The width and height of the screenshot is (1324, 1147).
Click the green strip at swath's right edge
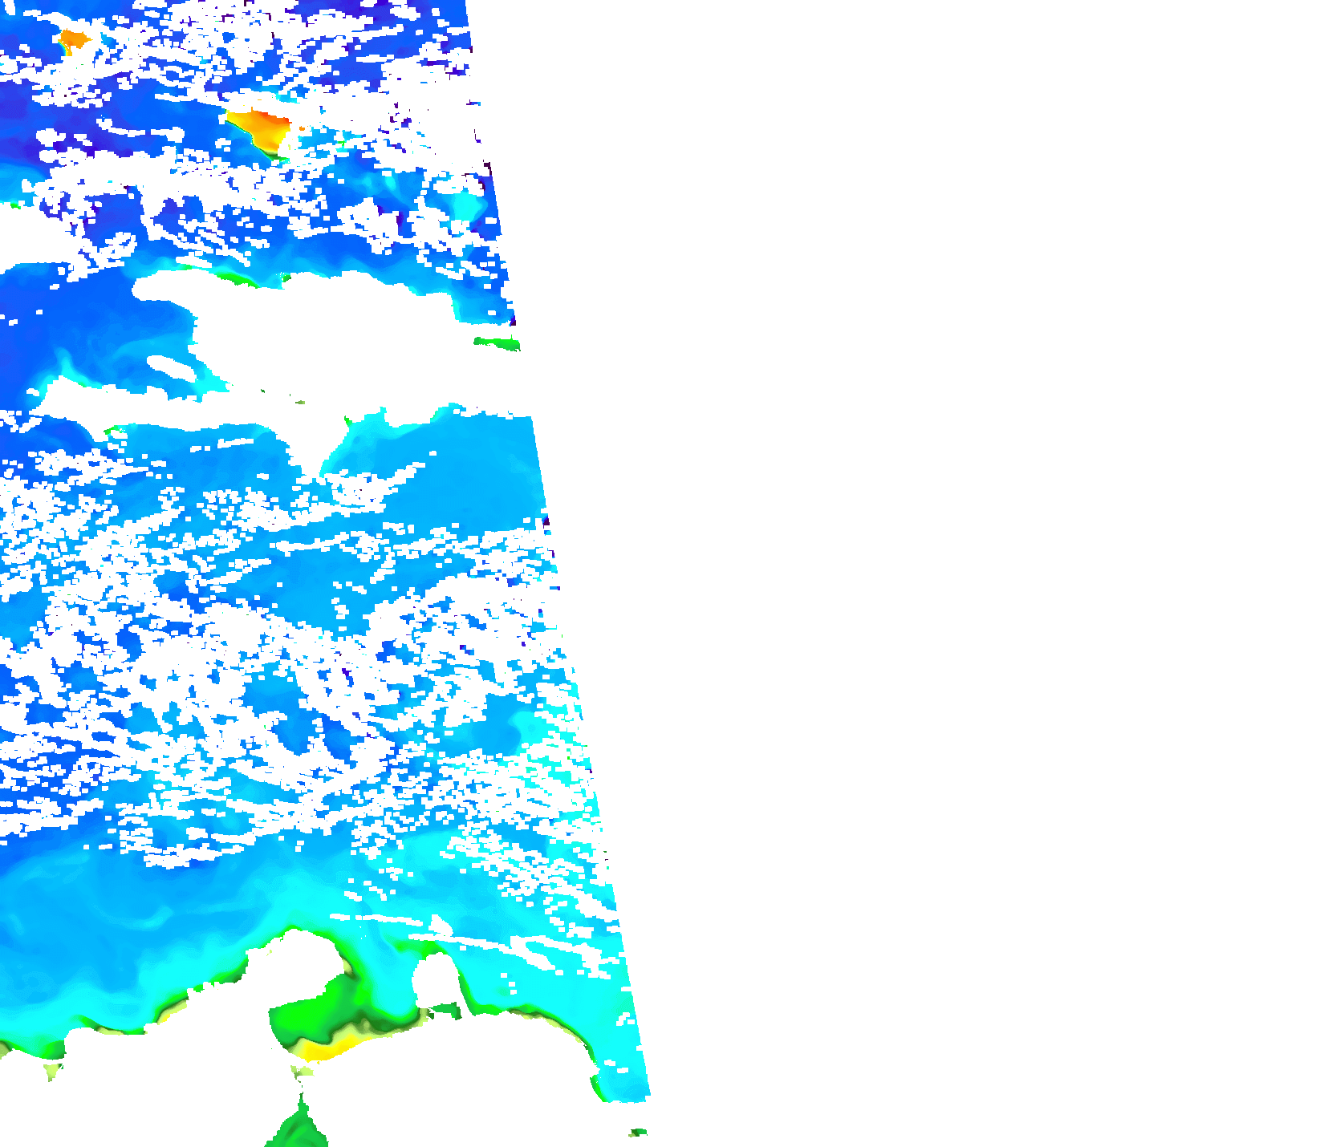point(498,344)
